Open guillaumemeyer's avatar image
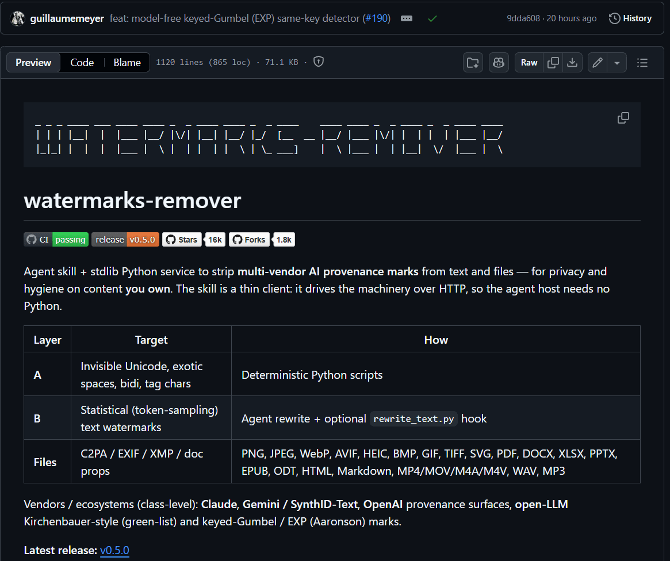Image resolution: width=670 pixels, height=561 pixels. pos(17,18)
